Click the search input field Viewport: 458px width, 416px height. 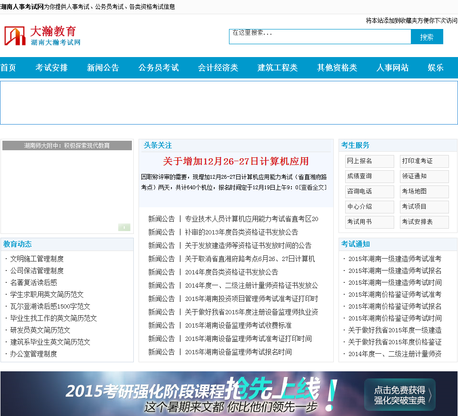[319, 37]
